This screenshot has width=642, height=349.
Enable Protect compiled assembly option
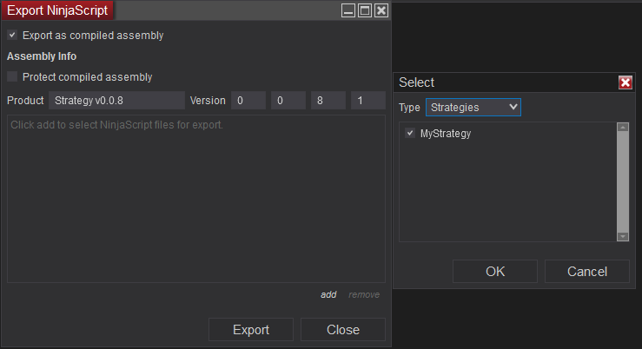coord(12,77)
